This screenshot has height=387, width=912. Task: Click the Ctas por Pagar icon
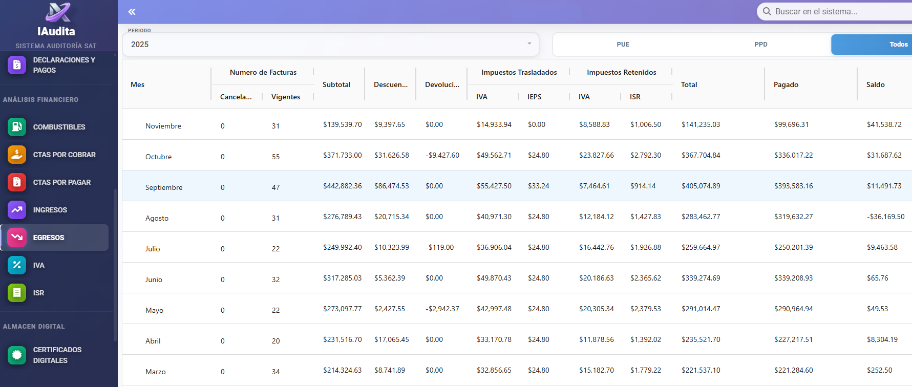[17, 182]
